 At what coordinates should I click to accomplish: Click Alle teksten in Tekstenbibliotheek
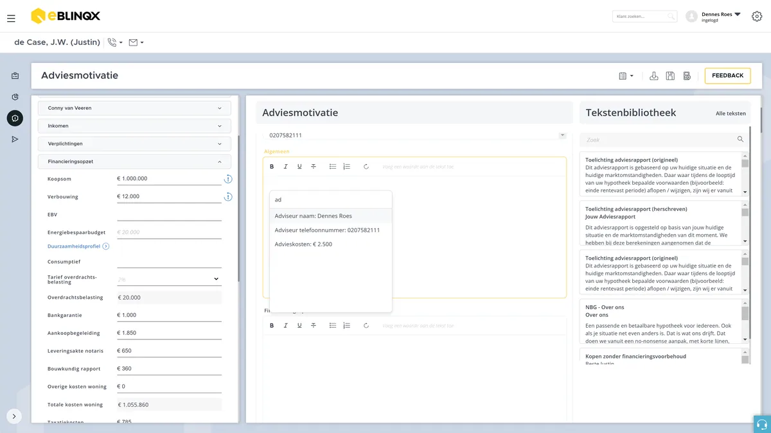[x=731, y=114]
